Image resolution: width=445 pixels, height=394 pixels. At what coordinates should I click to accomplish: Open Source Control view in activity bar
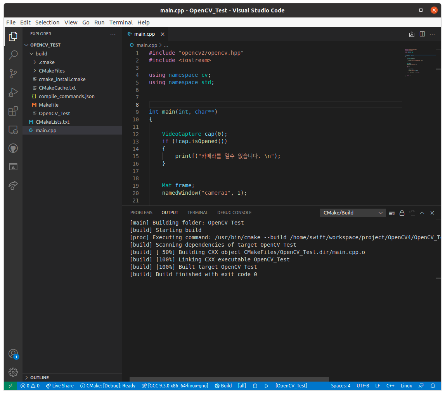[13, 73]
